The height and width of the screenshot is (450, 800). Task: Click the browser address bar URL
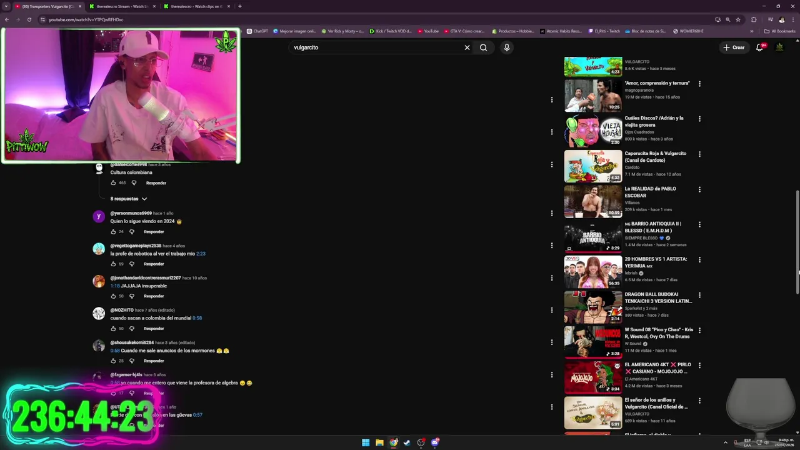coord(86,19)
